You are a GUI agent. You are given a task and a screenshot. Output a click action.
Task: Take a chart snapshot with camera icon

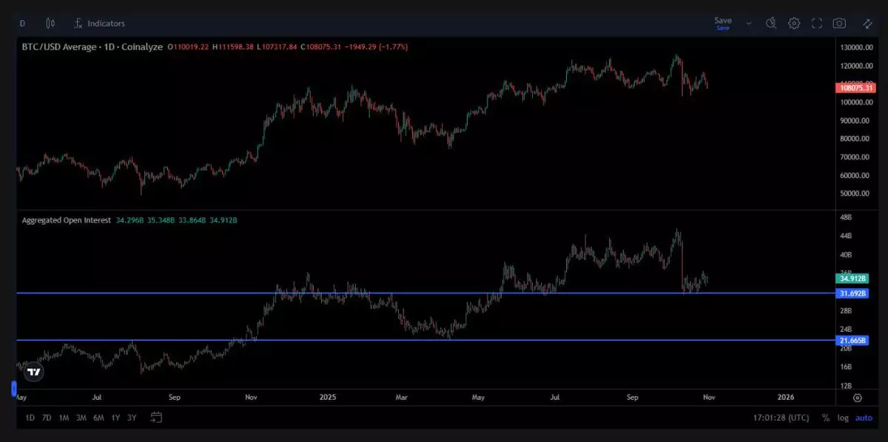click(x=839, y=24)
